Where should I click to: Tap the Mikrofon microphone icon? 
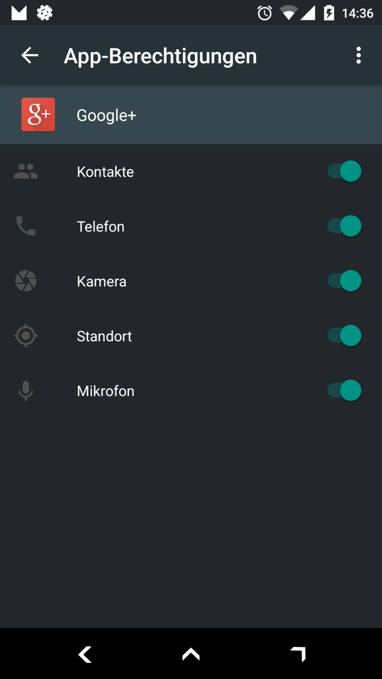(26, 390)
